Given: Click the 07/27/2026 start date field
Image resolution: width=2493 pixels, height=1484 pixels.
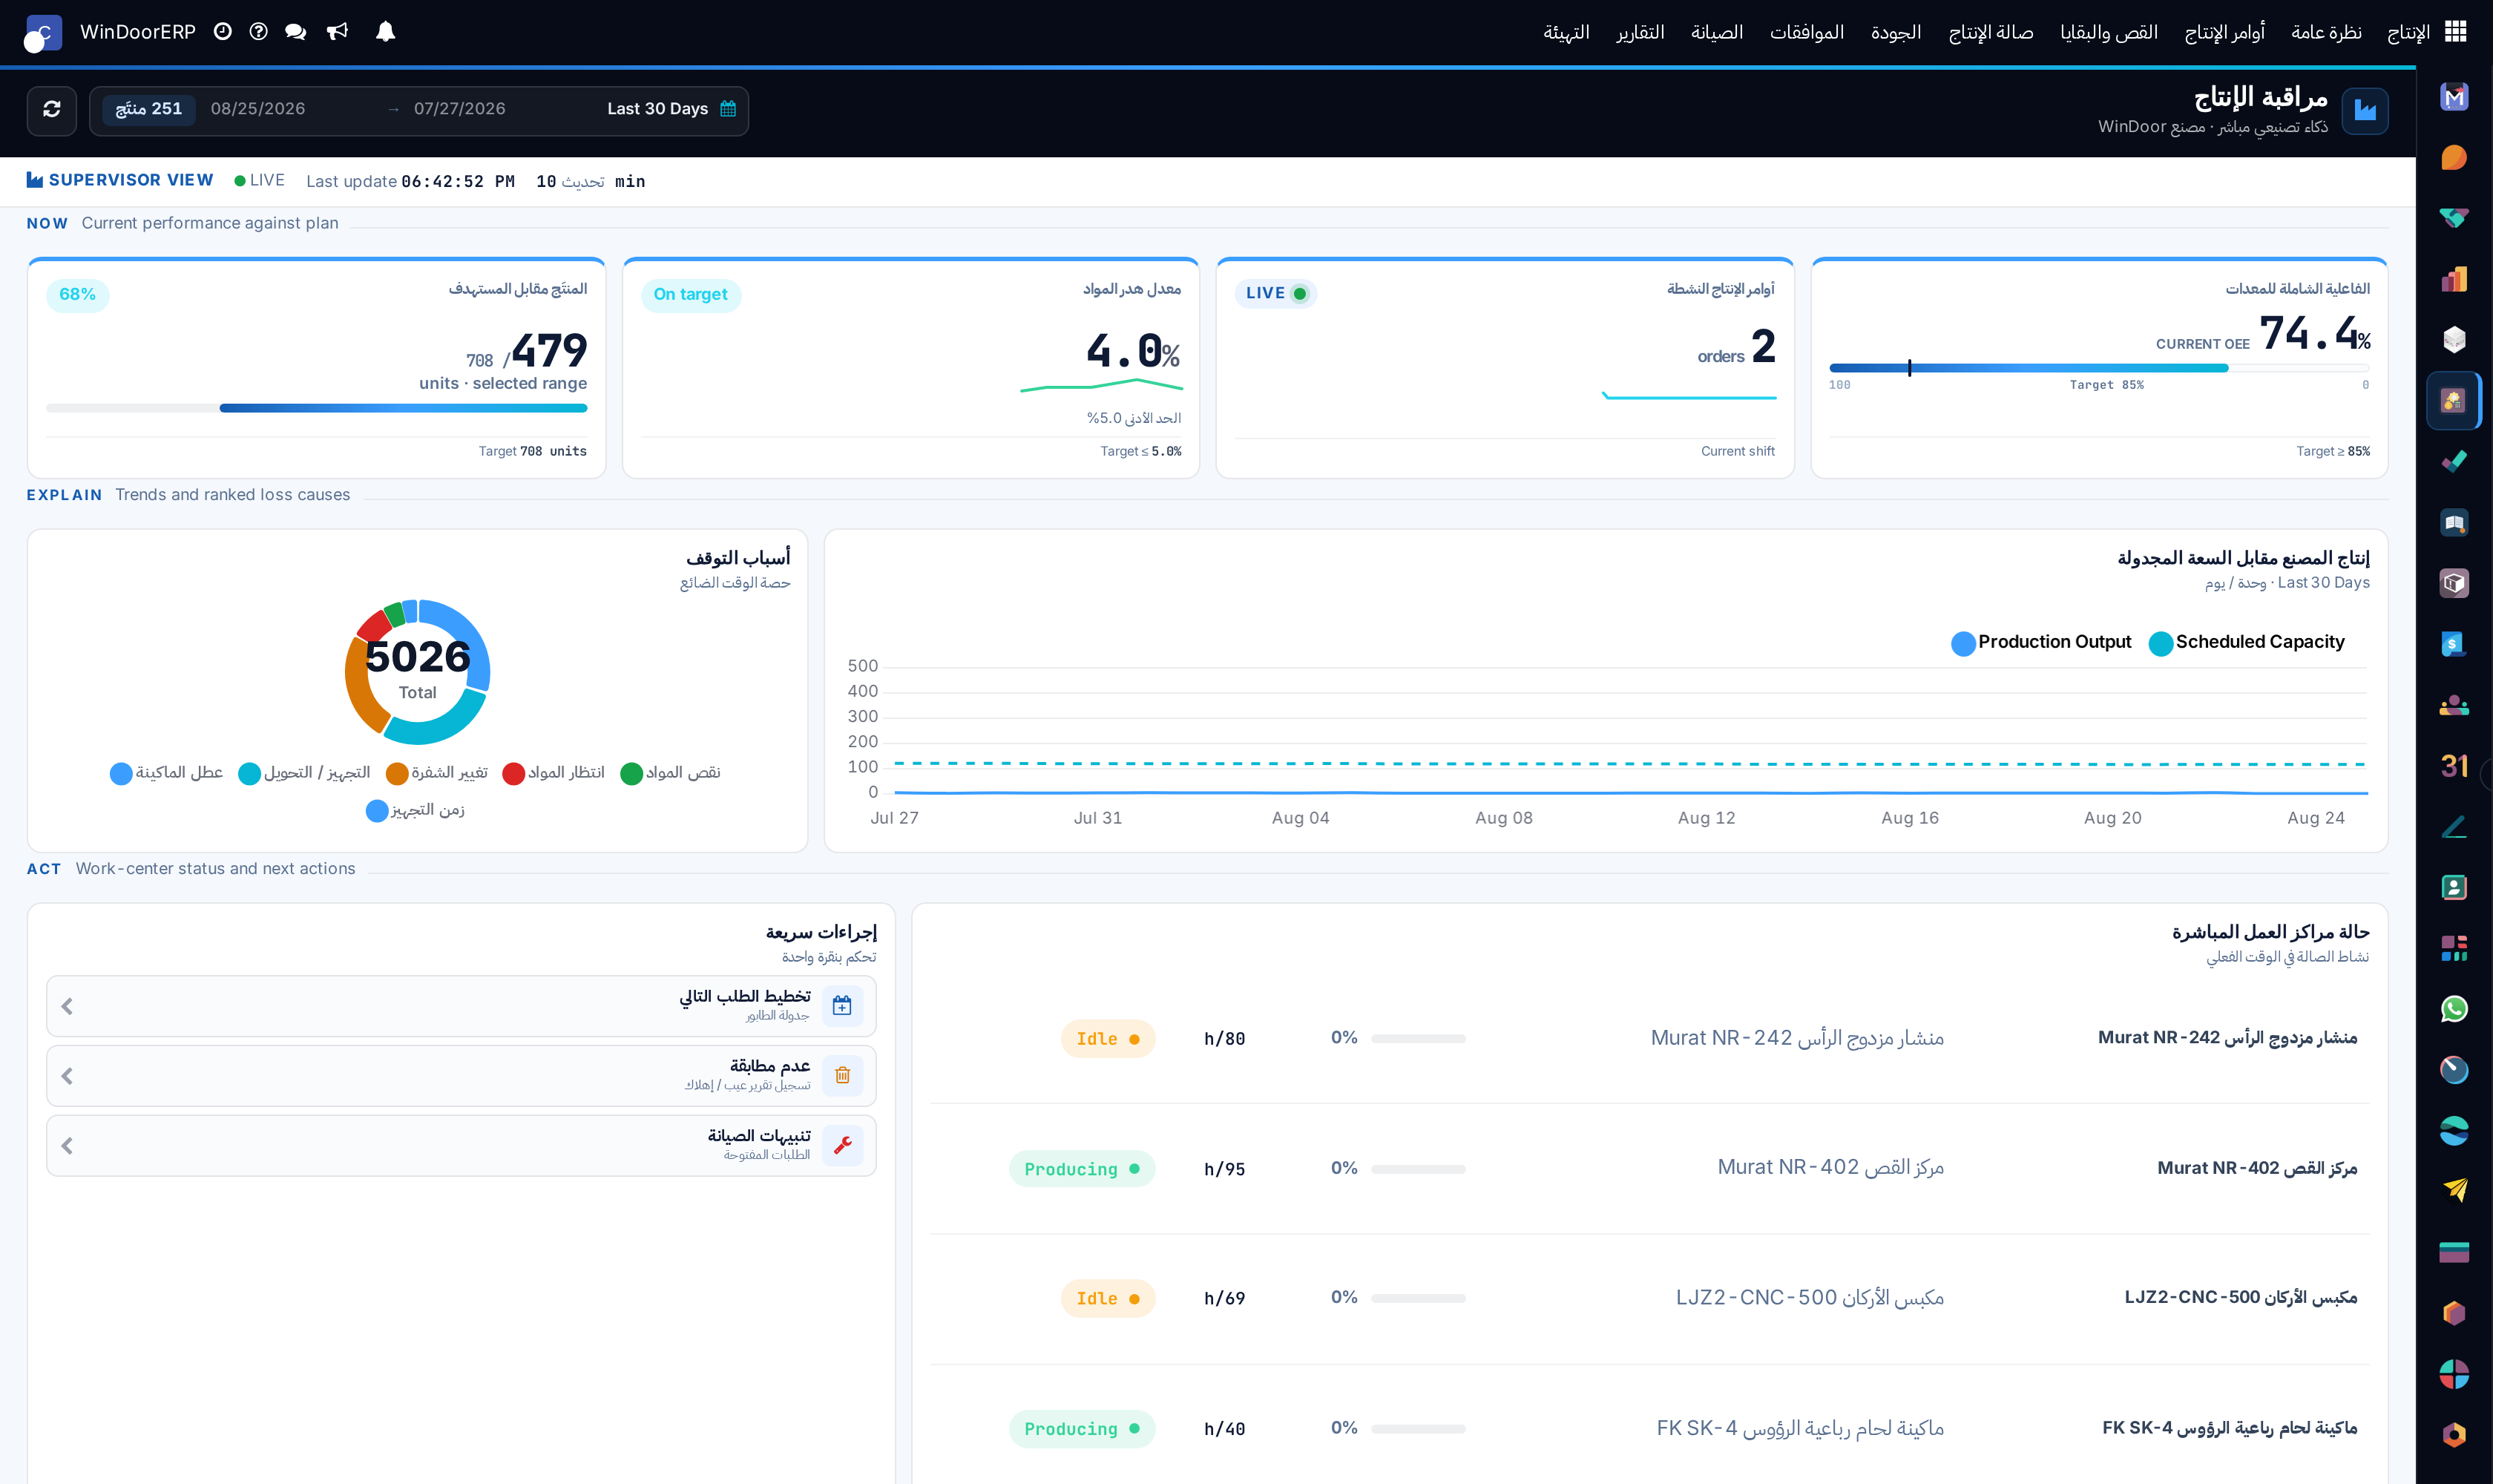Looking at the screenshot, I should [460, 109].
